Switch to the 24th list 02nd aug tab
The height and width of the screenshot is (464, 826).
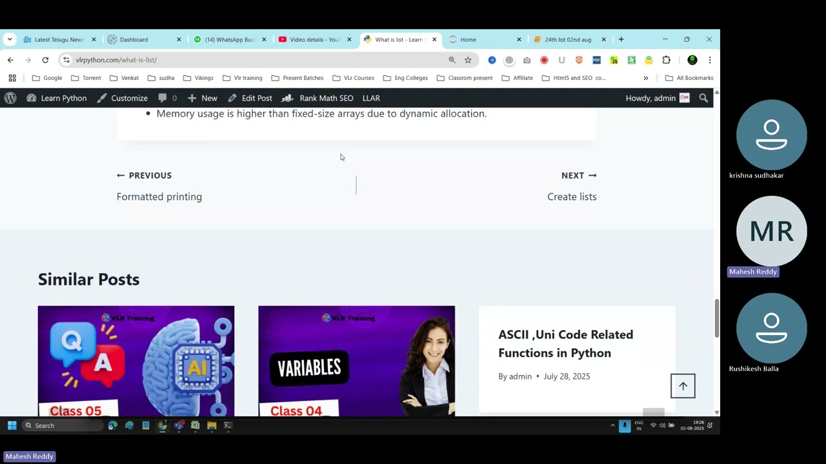[569, 39]
